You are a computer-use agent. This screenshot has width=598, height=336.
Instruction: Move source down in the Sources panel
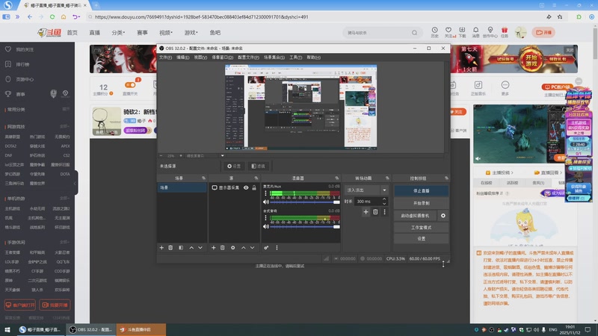(x=252, y=248)
